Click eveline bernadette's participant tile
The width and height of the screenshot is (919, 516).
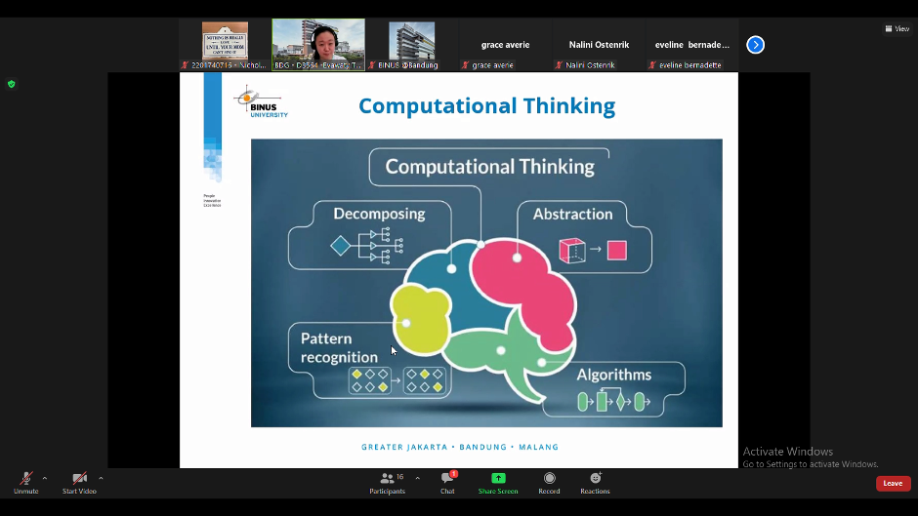click(x=692, y=45)
